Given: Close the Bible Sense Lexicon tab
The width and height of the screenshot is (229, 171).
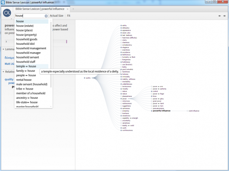Looking at the screenshot, I should pos(67,9).
